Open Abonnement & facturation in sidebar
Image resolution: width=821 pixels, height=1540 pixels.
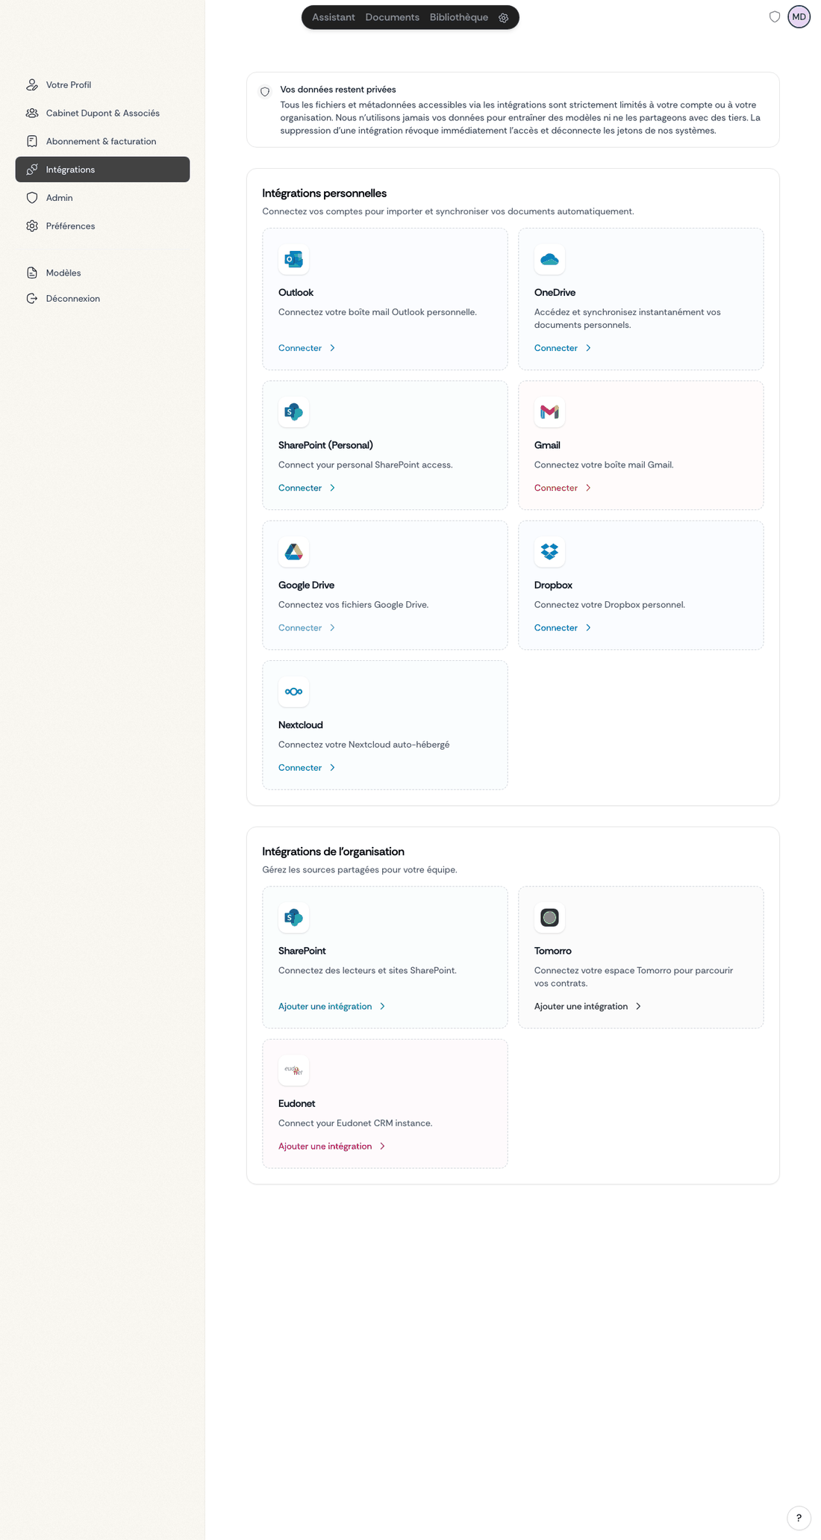[x=101, y=141]
